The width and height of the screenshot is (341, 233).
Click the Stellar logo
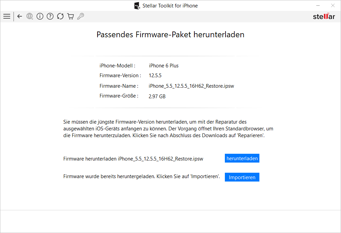point(324,17)
